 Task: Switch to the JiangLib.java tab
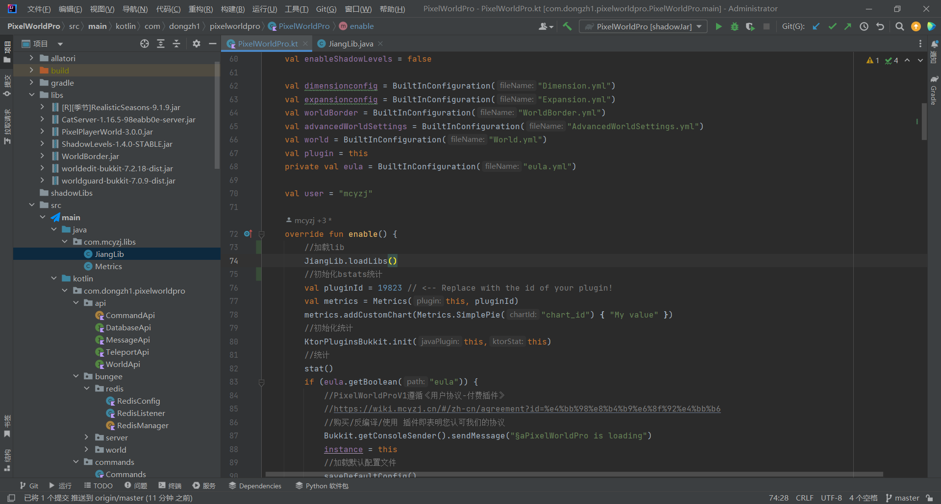[350, 44]
